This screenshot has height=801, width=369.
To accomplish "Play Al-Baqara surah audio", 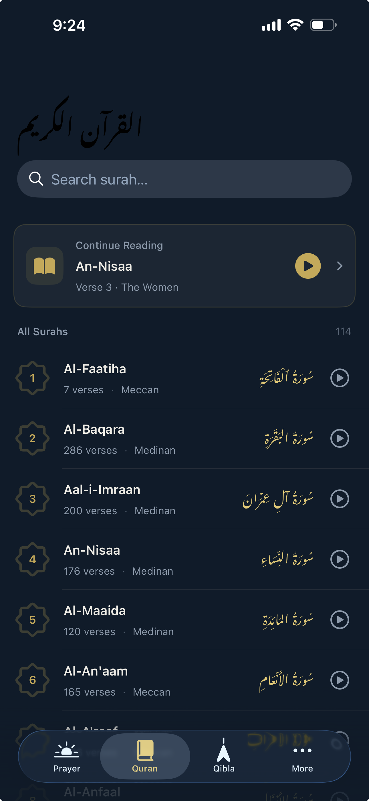I will (340, 438).
